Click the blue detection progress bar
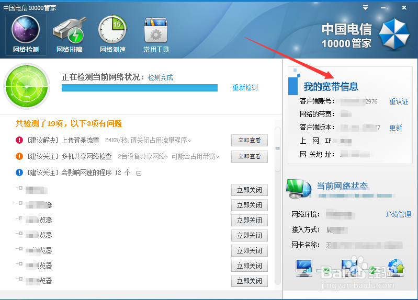 point(140,88)
